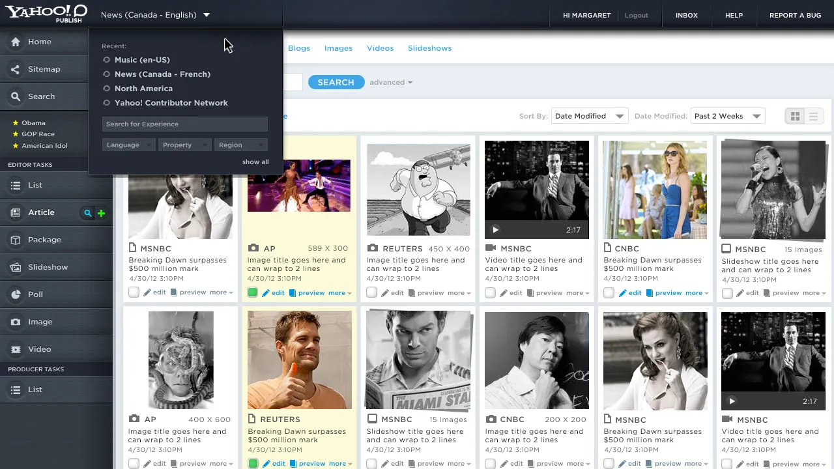Click the star icon next to GOP Race
Image resolution: width=834 pixels, height=469 pixels.
(16, 134)
